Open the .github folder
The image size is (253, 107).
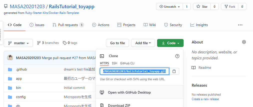21,70
